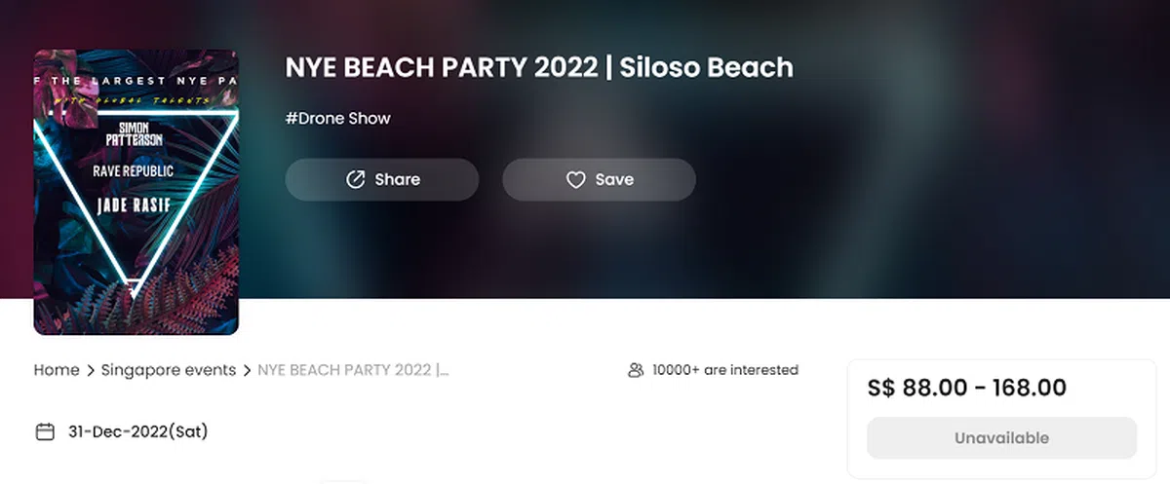Click the S$ 88.00 - 168.00 price

click(x=966, y=388)
